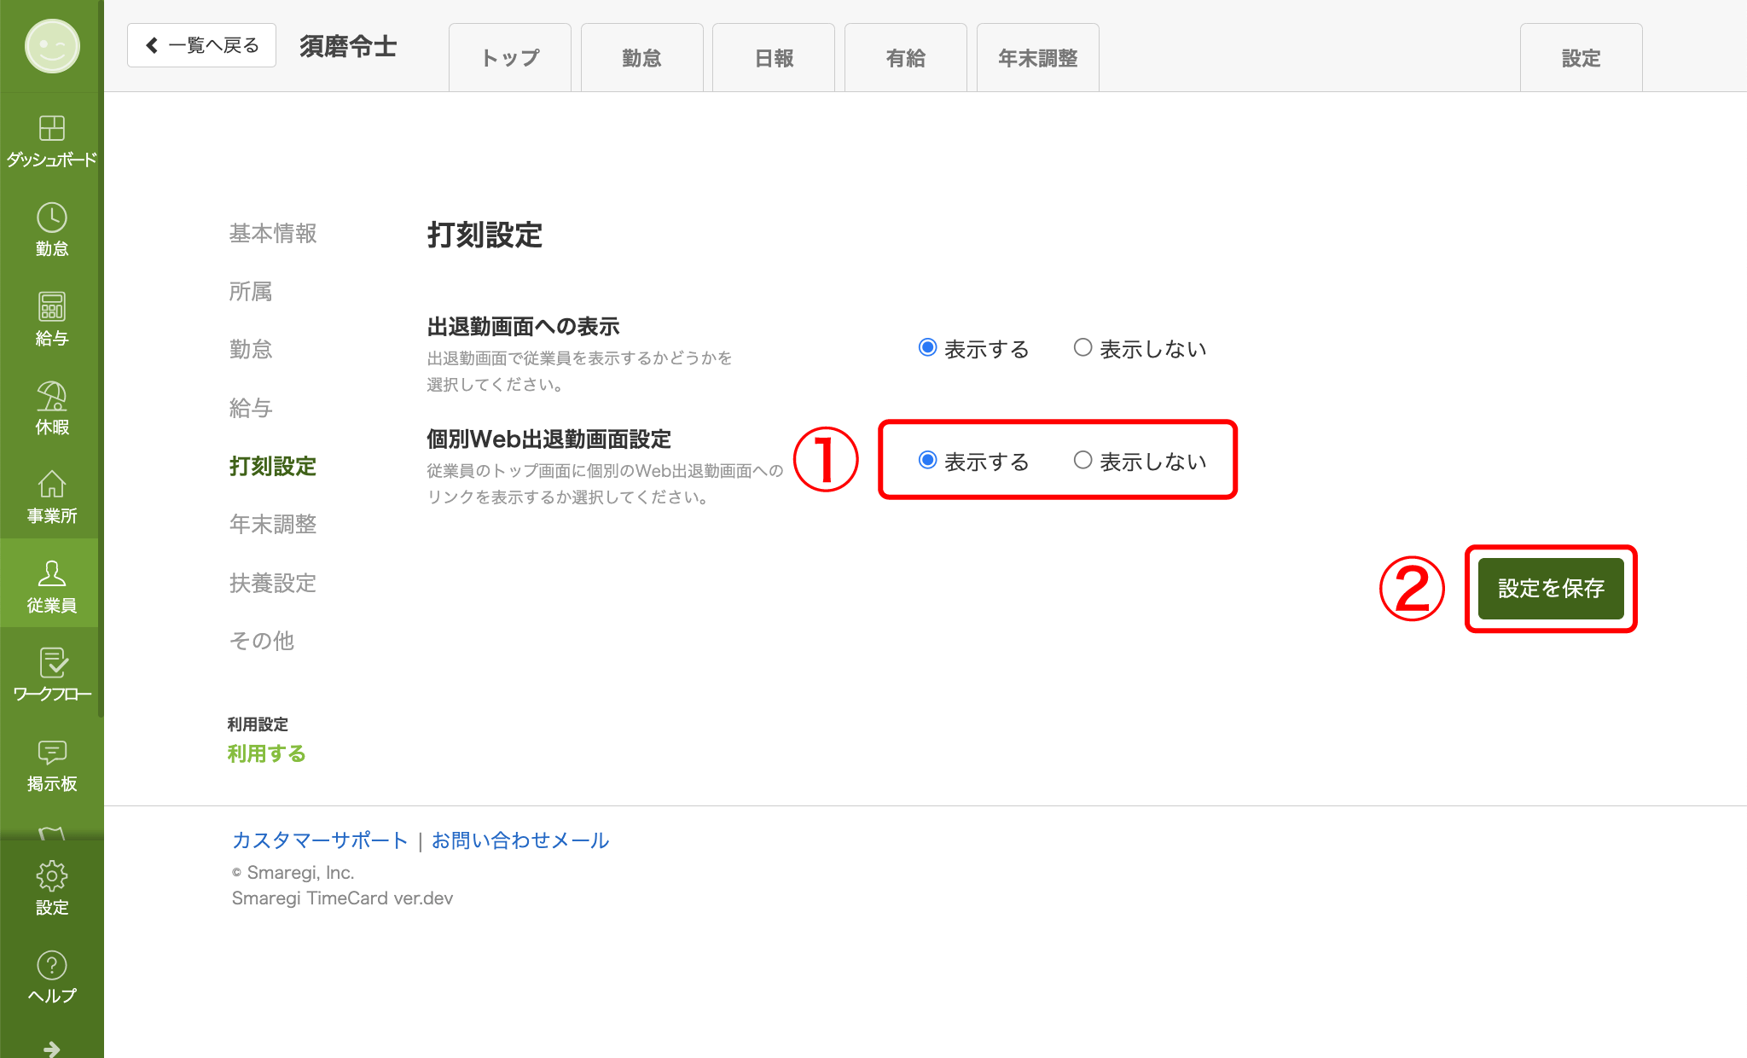Select 表示しない for 出退勤画面への表示
The height and width of the screenshot is (1058, 1747).
point(1082,348)
